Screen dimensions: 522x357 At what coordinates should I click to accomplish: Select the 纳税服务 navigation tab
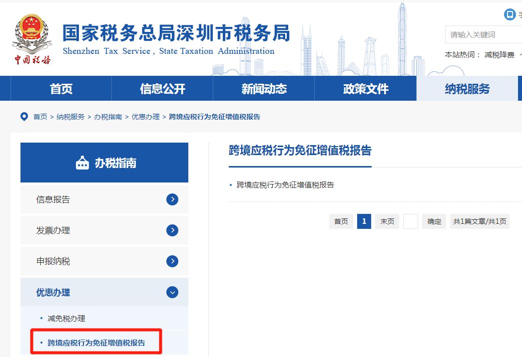coord(467,89)
